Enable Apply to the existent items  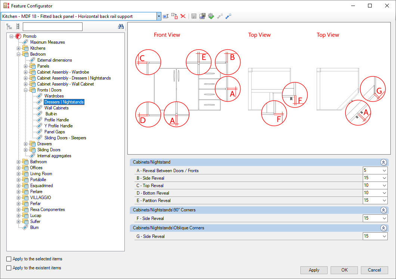[x=9, y=268]
